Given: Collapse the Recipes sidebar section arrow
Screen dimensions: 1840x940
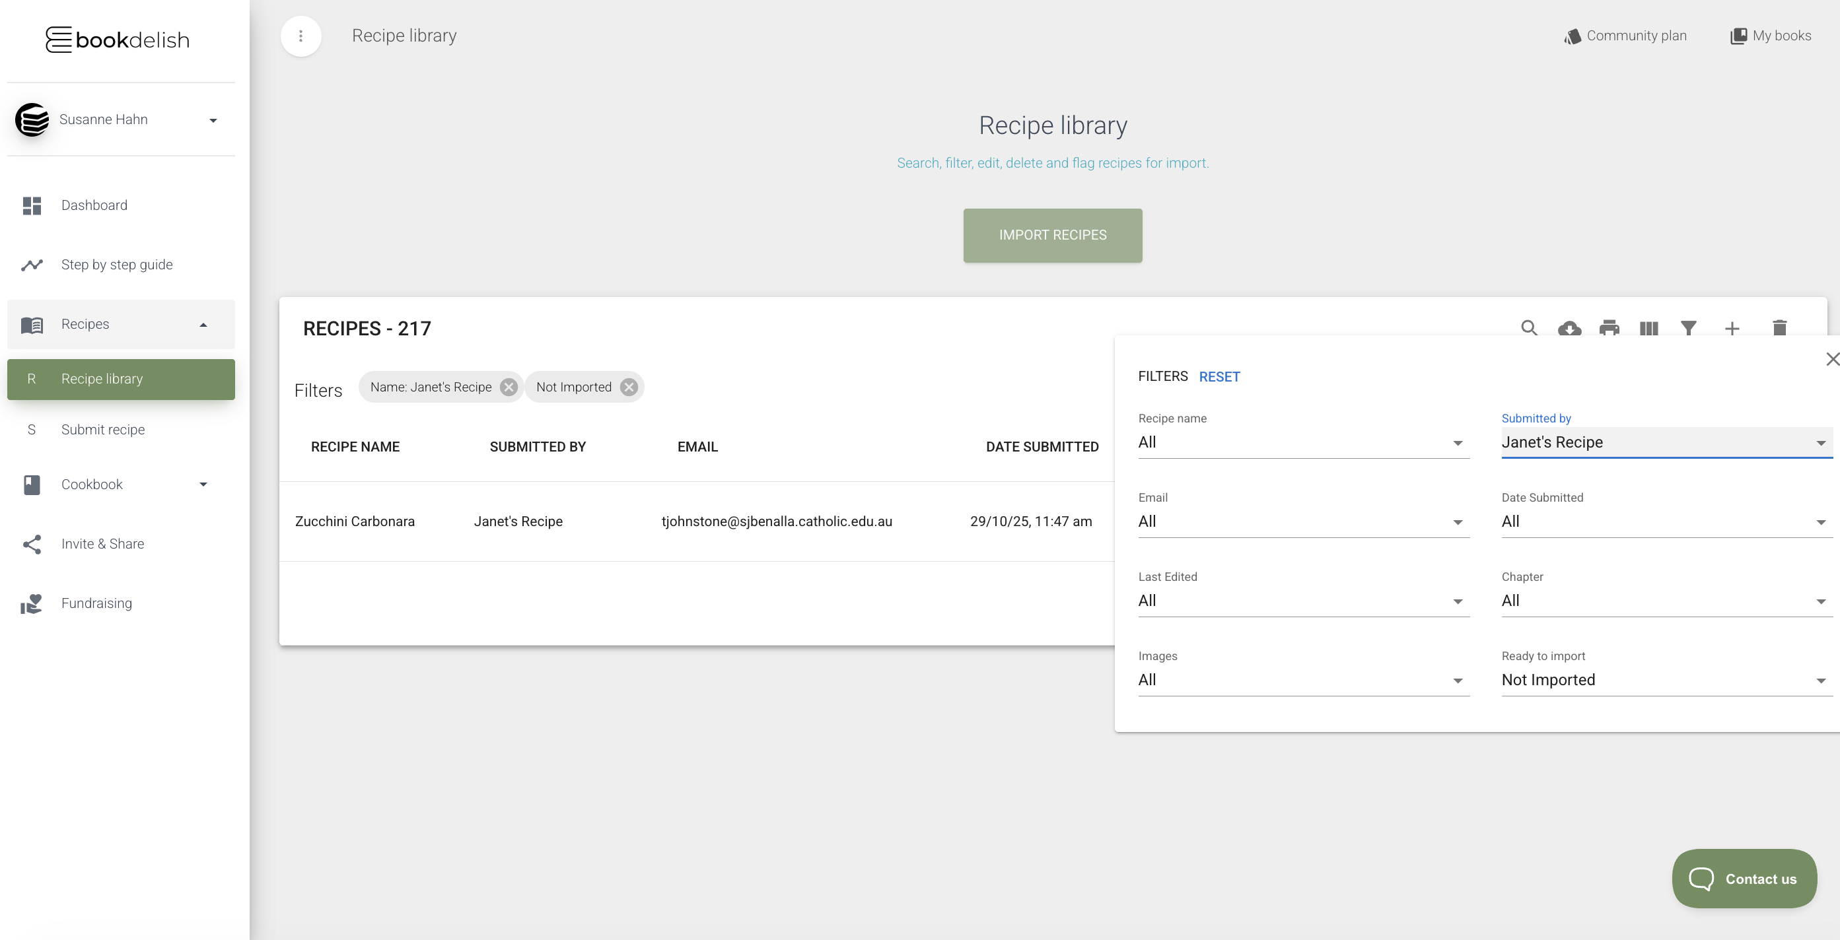Looking at the screenshot, I should pyautogui.click(x=203, y=325).
